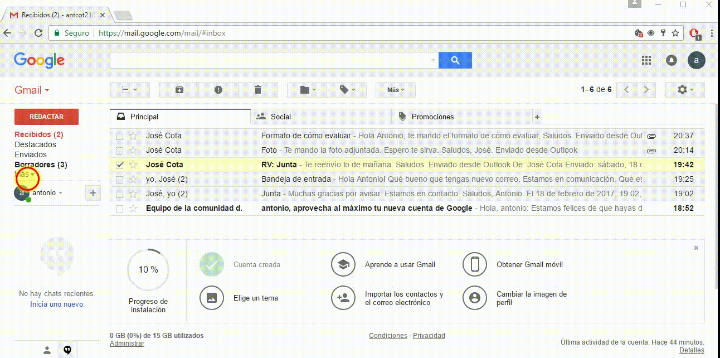
Task: Open the Privacidad link
Action: pos(429,336)
